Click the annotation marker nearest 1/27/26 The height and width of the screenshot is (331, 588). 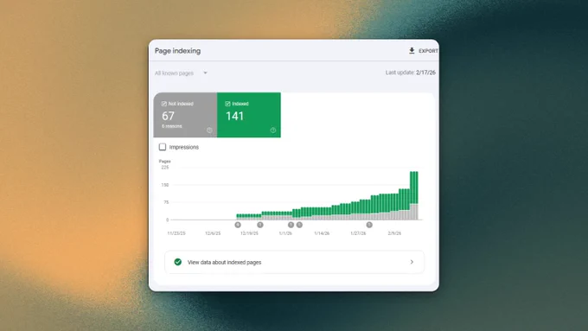(x=369, y=225)
